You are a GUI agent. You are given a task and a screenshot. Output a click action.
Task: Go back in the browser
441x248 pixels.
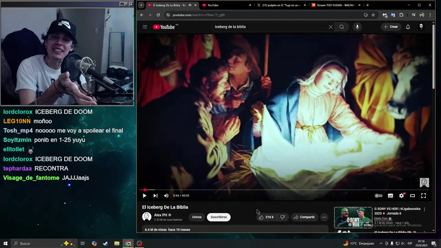click(142, 15)
